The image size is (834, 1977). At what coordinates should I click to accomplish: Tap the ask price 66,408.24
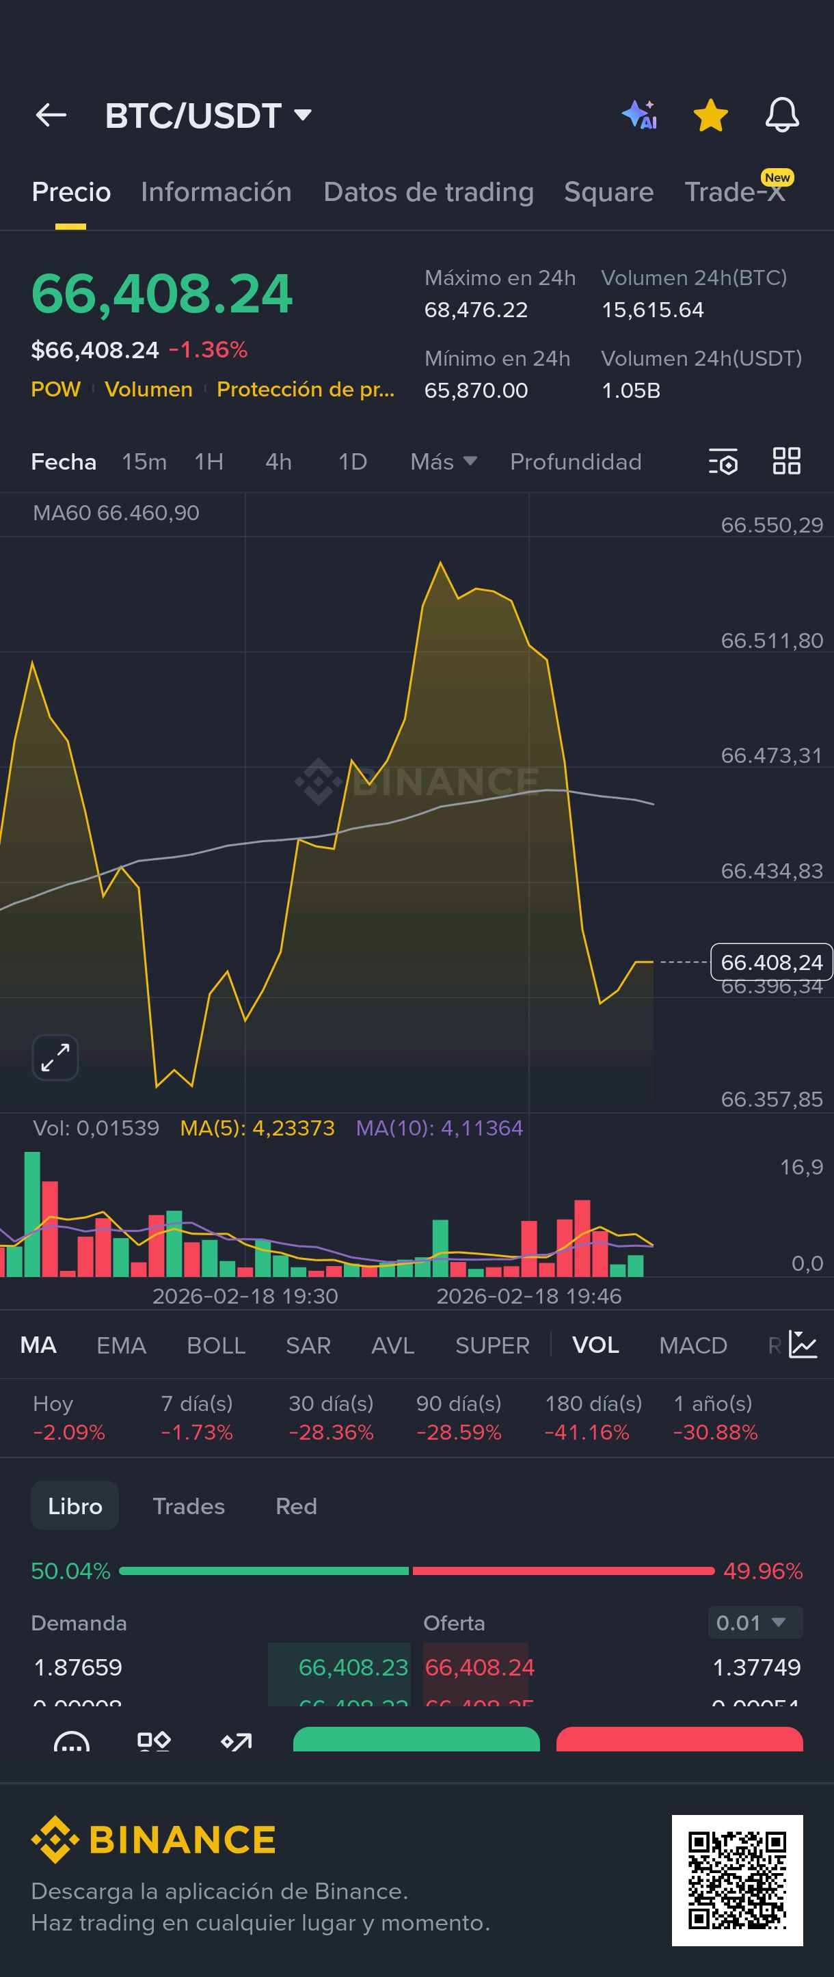pyautogui.click(x=479, y=1667)
